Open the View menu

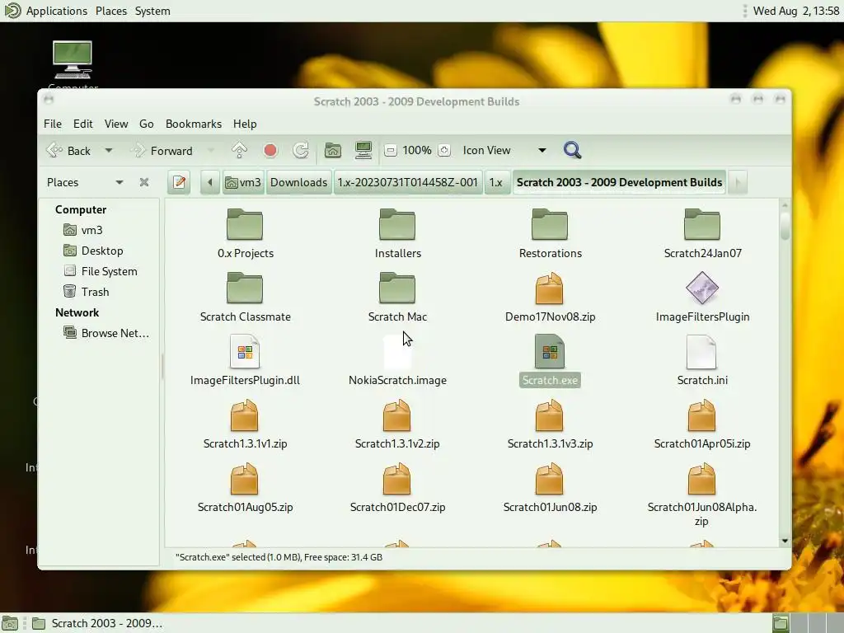click(x=116, y=124)
